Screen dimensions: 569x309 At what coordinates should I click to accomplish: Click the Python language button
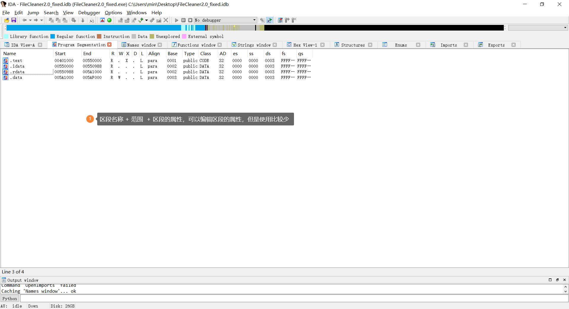point(10,298)
